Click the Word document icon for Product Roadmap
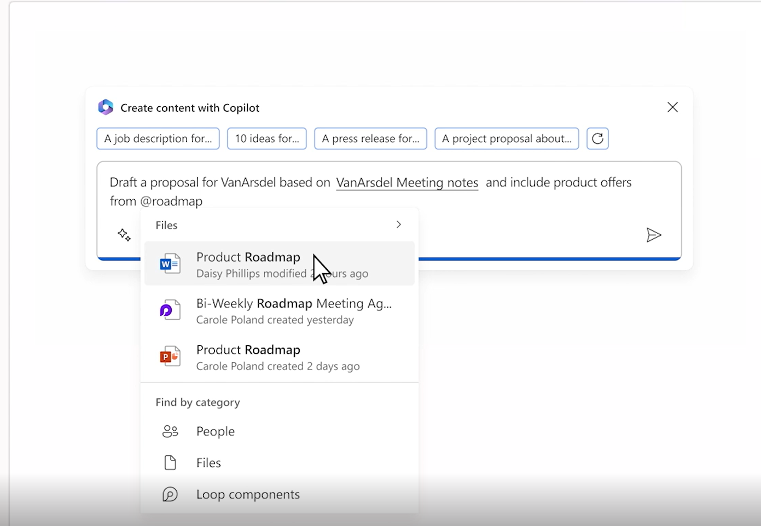The image size is (761, 526). (x=170, y=264)
